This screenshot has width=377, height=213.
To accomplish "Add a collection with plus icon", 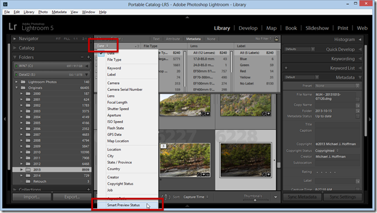I will pos(88,189).
